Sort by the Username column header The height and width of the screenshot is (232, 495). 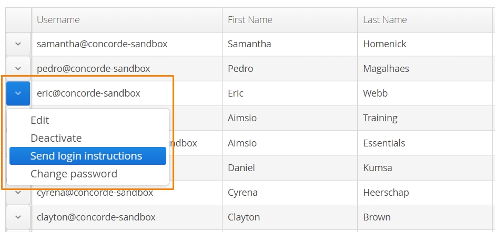click(x=127, y=20)
